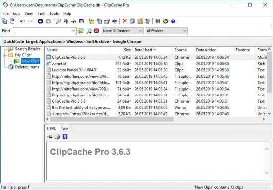
Task: Open the All Folders dropdown
Action: click(166, 31)
